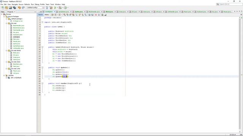
Task: Open the Profile Project dropdown arrow
Action: (68, 8)
